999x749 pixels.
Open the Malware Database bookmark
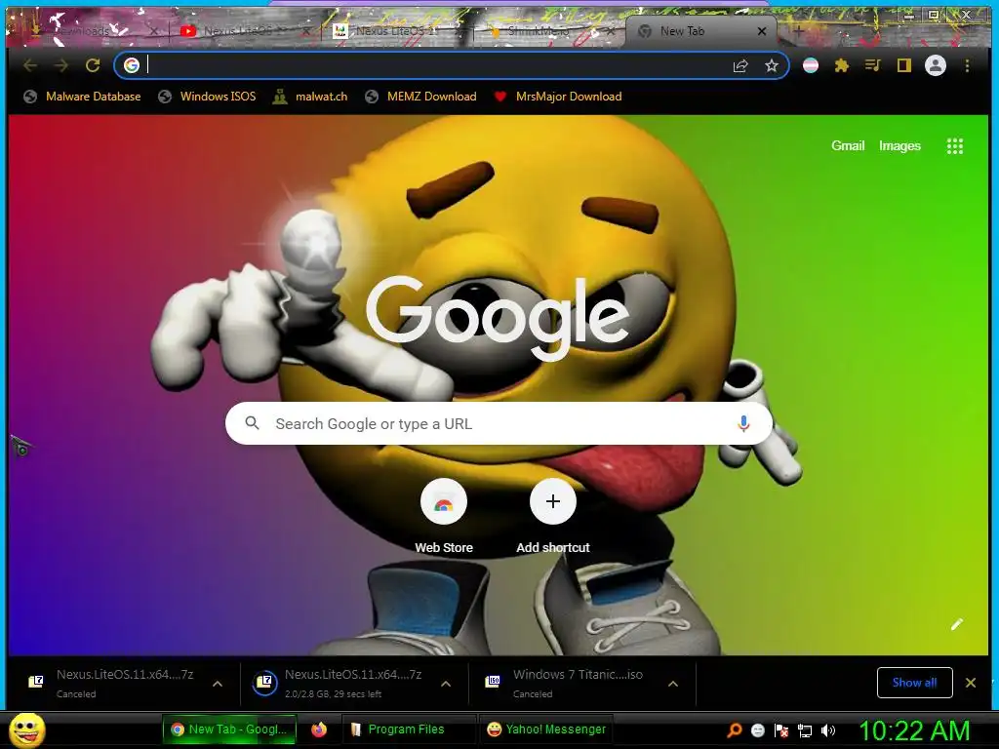click(82, 97)
